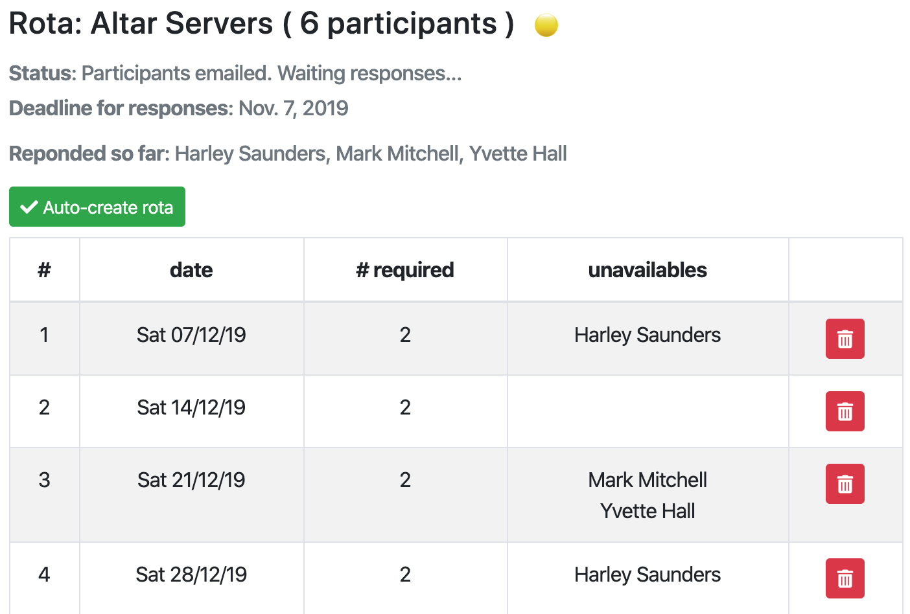
Task: Click the required count for Sat 14/12/19
Action: [x=405, y=407]
